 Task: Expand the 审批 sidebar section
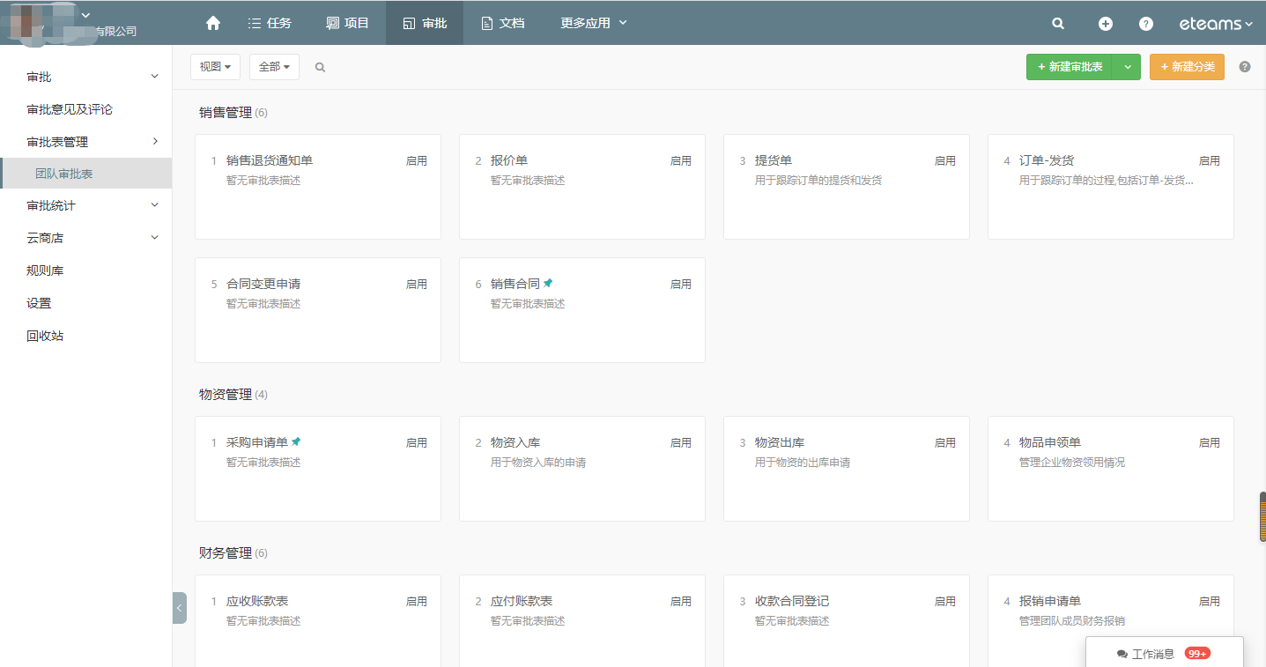pyautogui.click(x=155, y=77)
